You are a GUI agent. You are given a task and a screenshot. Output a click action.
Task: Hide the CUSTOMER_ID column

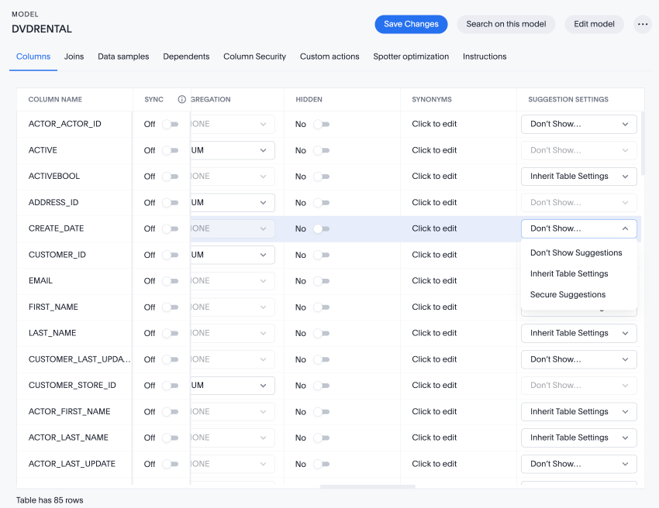tap(322, 255)
